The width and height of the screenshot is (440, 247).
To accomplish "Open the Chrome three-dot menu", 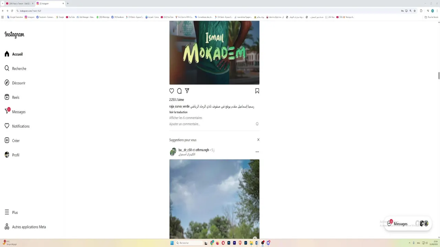I will (437, 11).
